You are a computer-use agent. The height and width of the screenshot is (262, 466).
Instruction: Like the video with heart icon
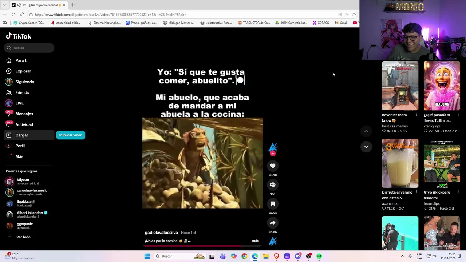(273, 166)
